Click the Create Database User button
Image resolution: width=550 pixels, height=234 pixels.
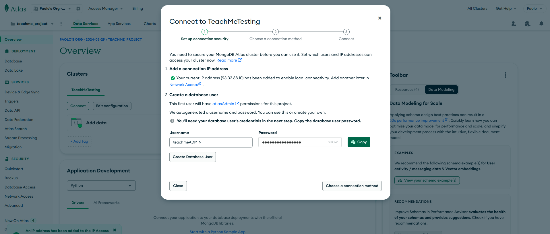click(x=193, y=157)
